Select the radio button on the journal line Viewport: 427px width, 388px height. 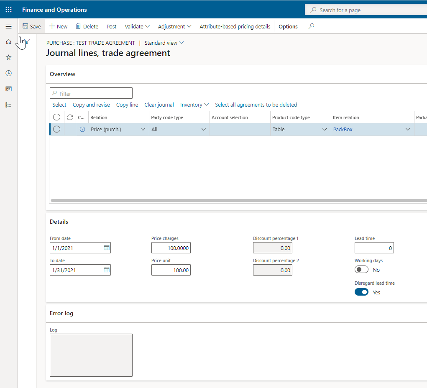pos(56,129)
